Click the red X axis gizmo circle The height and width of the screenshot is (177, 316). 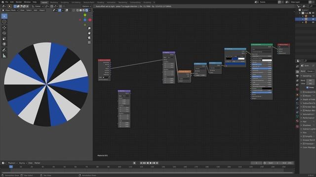(x=90, y=20)
